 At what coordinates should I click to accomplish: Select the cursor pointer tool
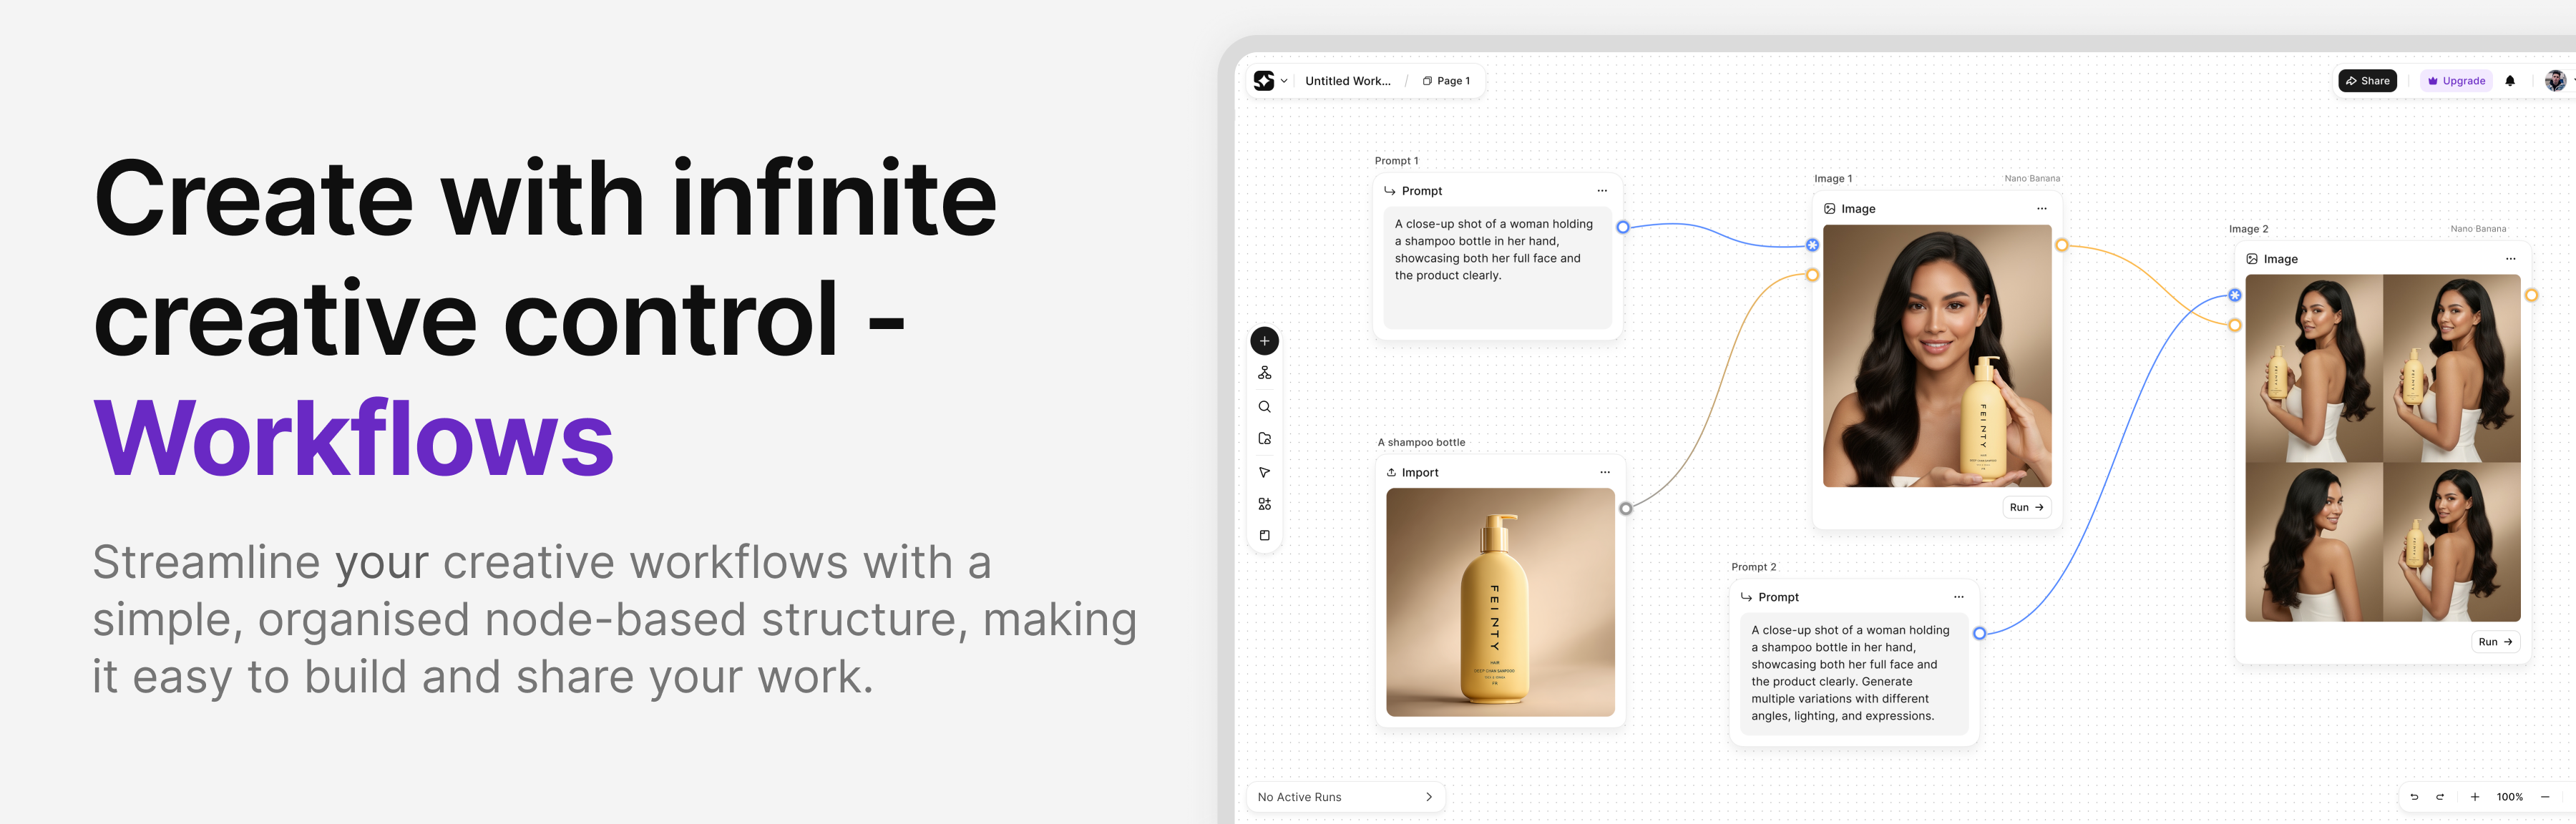coord(1265,471)
